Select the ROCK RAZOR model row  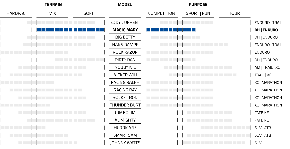pyautogui.click(x=125, y=52)
